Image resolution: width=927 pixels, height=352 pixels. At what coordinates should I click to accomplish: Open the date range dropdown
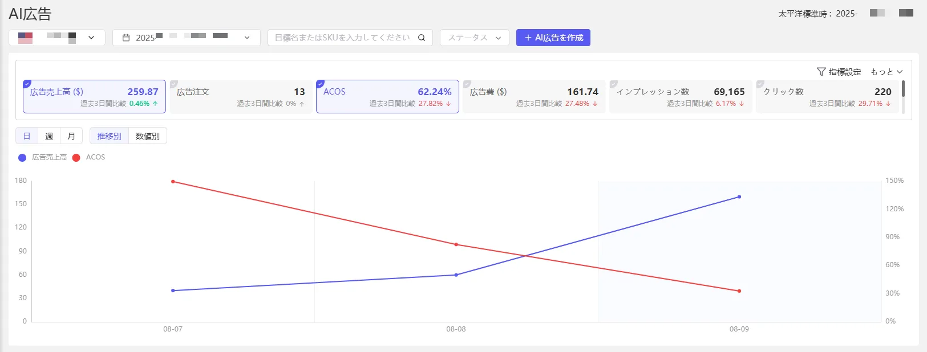point(187,38)
